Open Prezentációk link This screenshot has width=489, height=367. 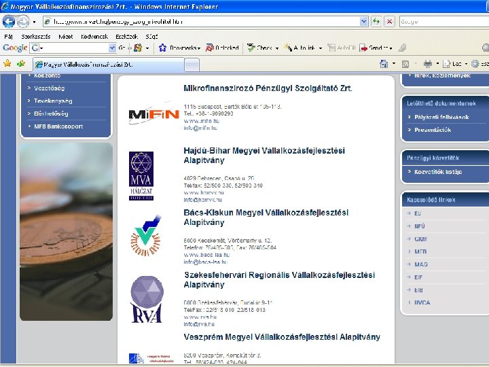click(433, 130)
